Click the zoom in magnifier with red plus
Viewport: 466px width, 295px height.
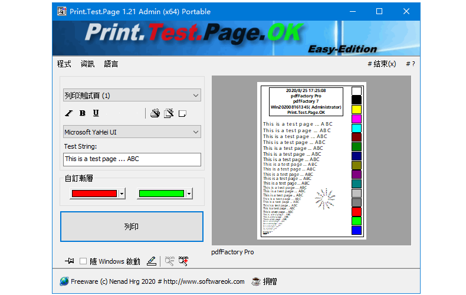(x=183, y=261)
